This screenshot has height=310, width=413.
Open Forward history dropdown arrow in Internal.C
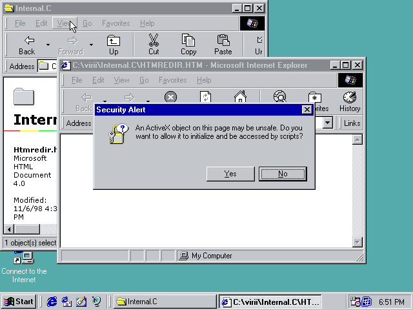point(91,45)
